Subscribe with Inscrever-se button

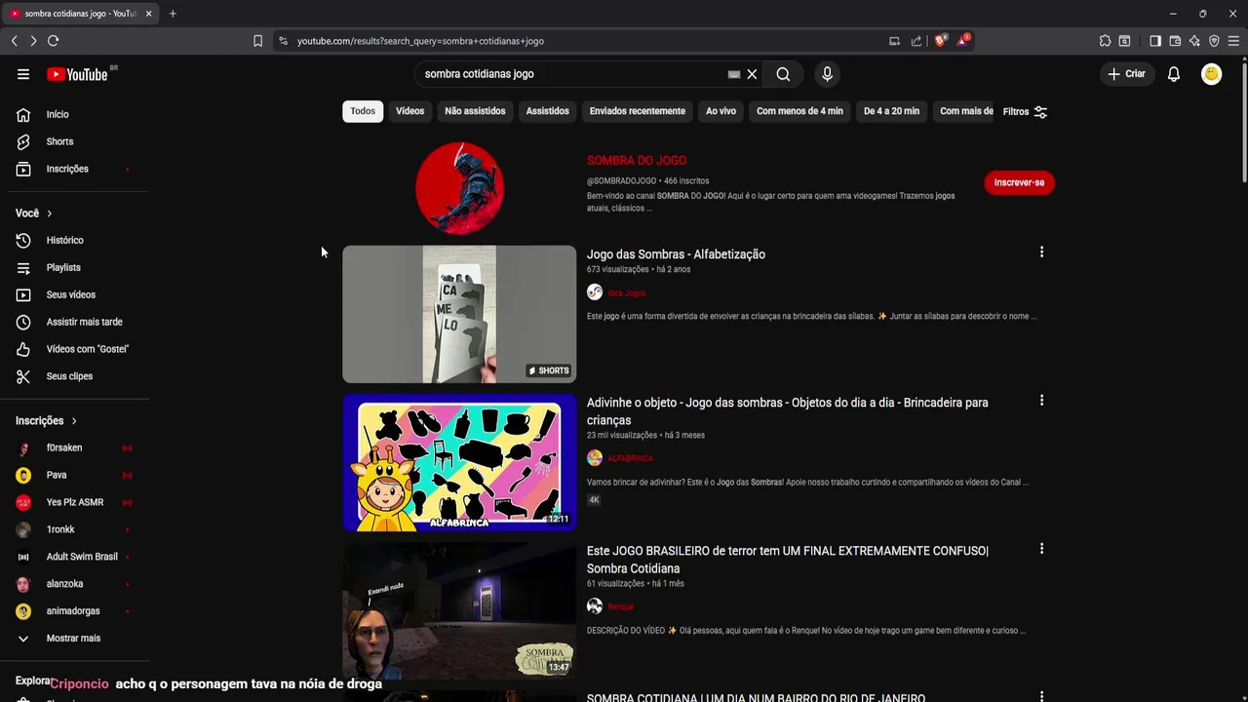coord(1019,182)
